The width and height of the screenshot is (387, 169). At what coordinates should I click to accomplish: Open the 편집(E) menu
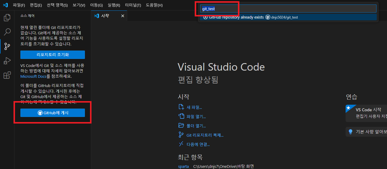tap(36, 5)
